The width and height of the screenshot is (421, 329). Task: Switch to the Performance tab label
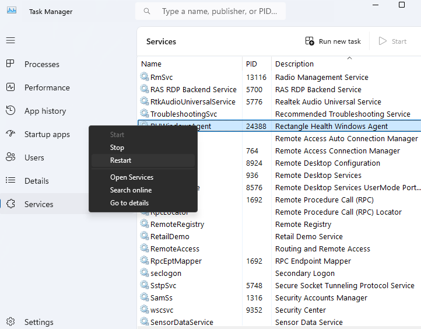point(47,87)
